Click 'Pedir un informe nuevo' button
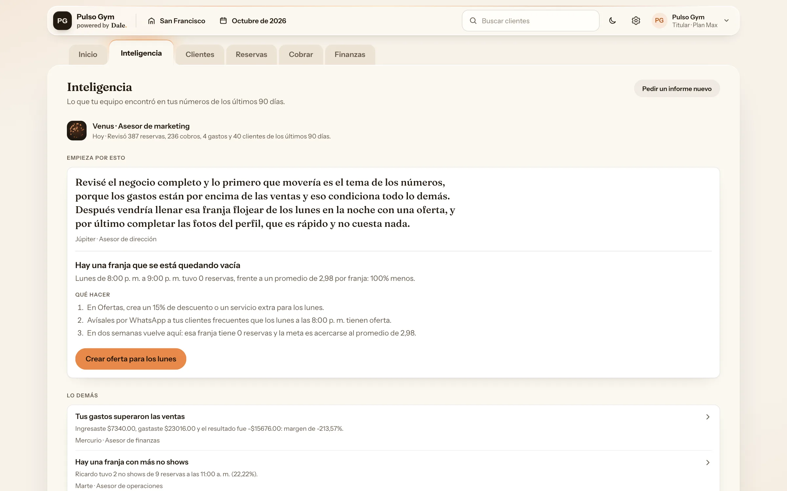The image size is (787, 491). click(x=677, y=88)
